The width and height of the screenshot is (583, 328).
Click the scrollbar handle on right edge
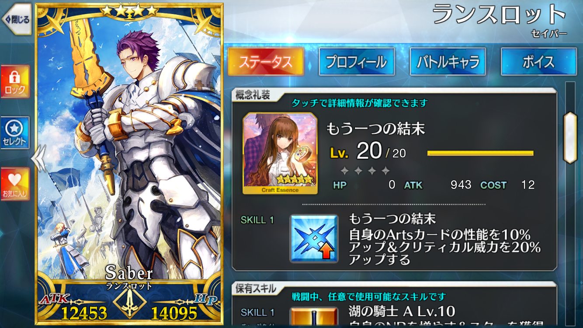570,137
